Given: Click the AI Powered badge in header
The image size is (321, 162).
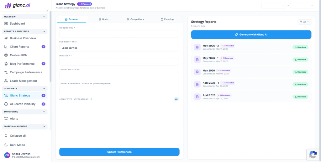Looking at the screenshot, I should [85, 4].
